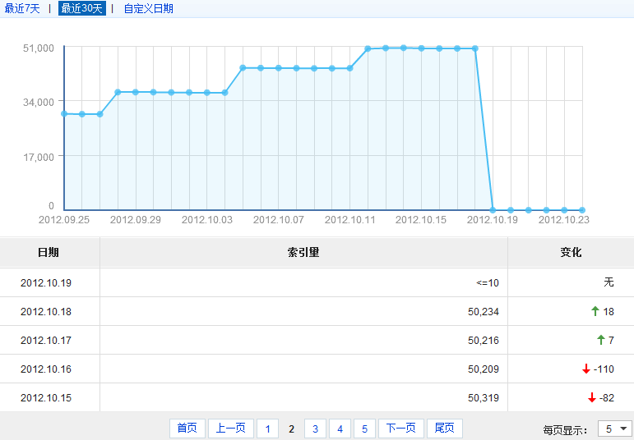The height and width of the screenshot is (440, 634).
Task: Click the green up arrow beside 18
Action: point(595,311)
